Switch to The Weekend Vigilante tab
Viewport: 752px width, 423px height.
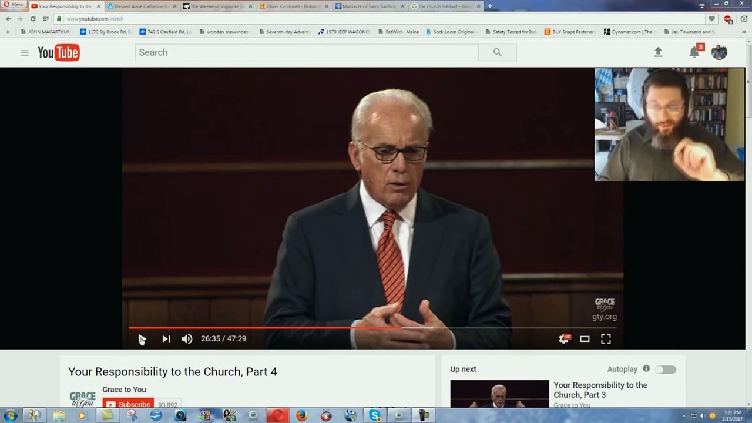point(216,6)
